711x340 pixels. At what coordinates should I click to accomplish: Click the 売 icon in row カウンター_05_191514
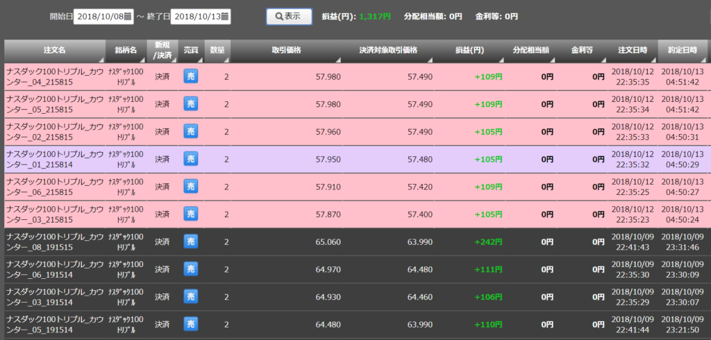(x=191, y=324)
